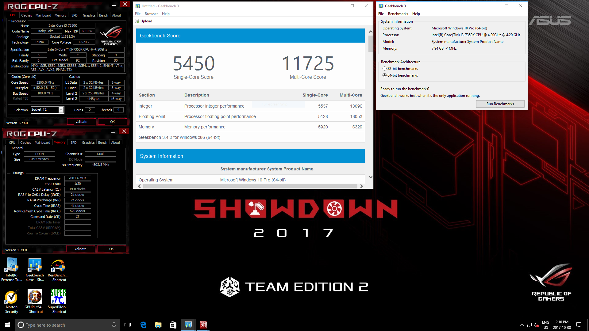
Task: Open Help menu in Geekbench results window
Action: (166, 14)
